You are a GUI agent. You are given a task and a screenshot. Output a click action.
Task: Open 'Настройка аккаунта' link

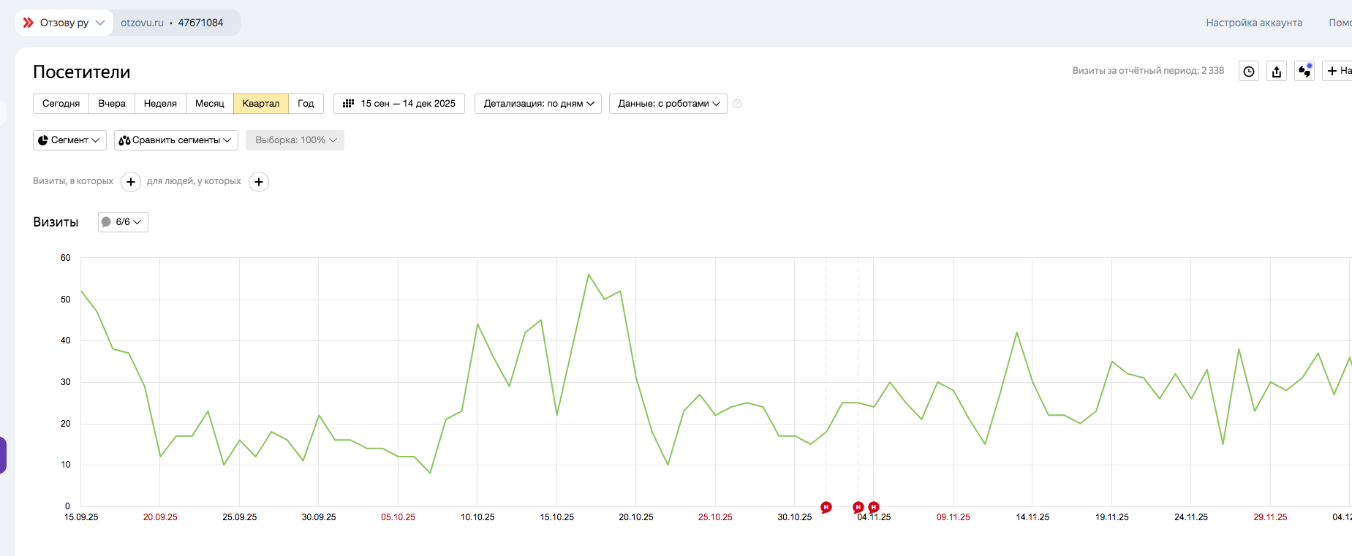1254,23
